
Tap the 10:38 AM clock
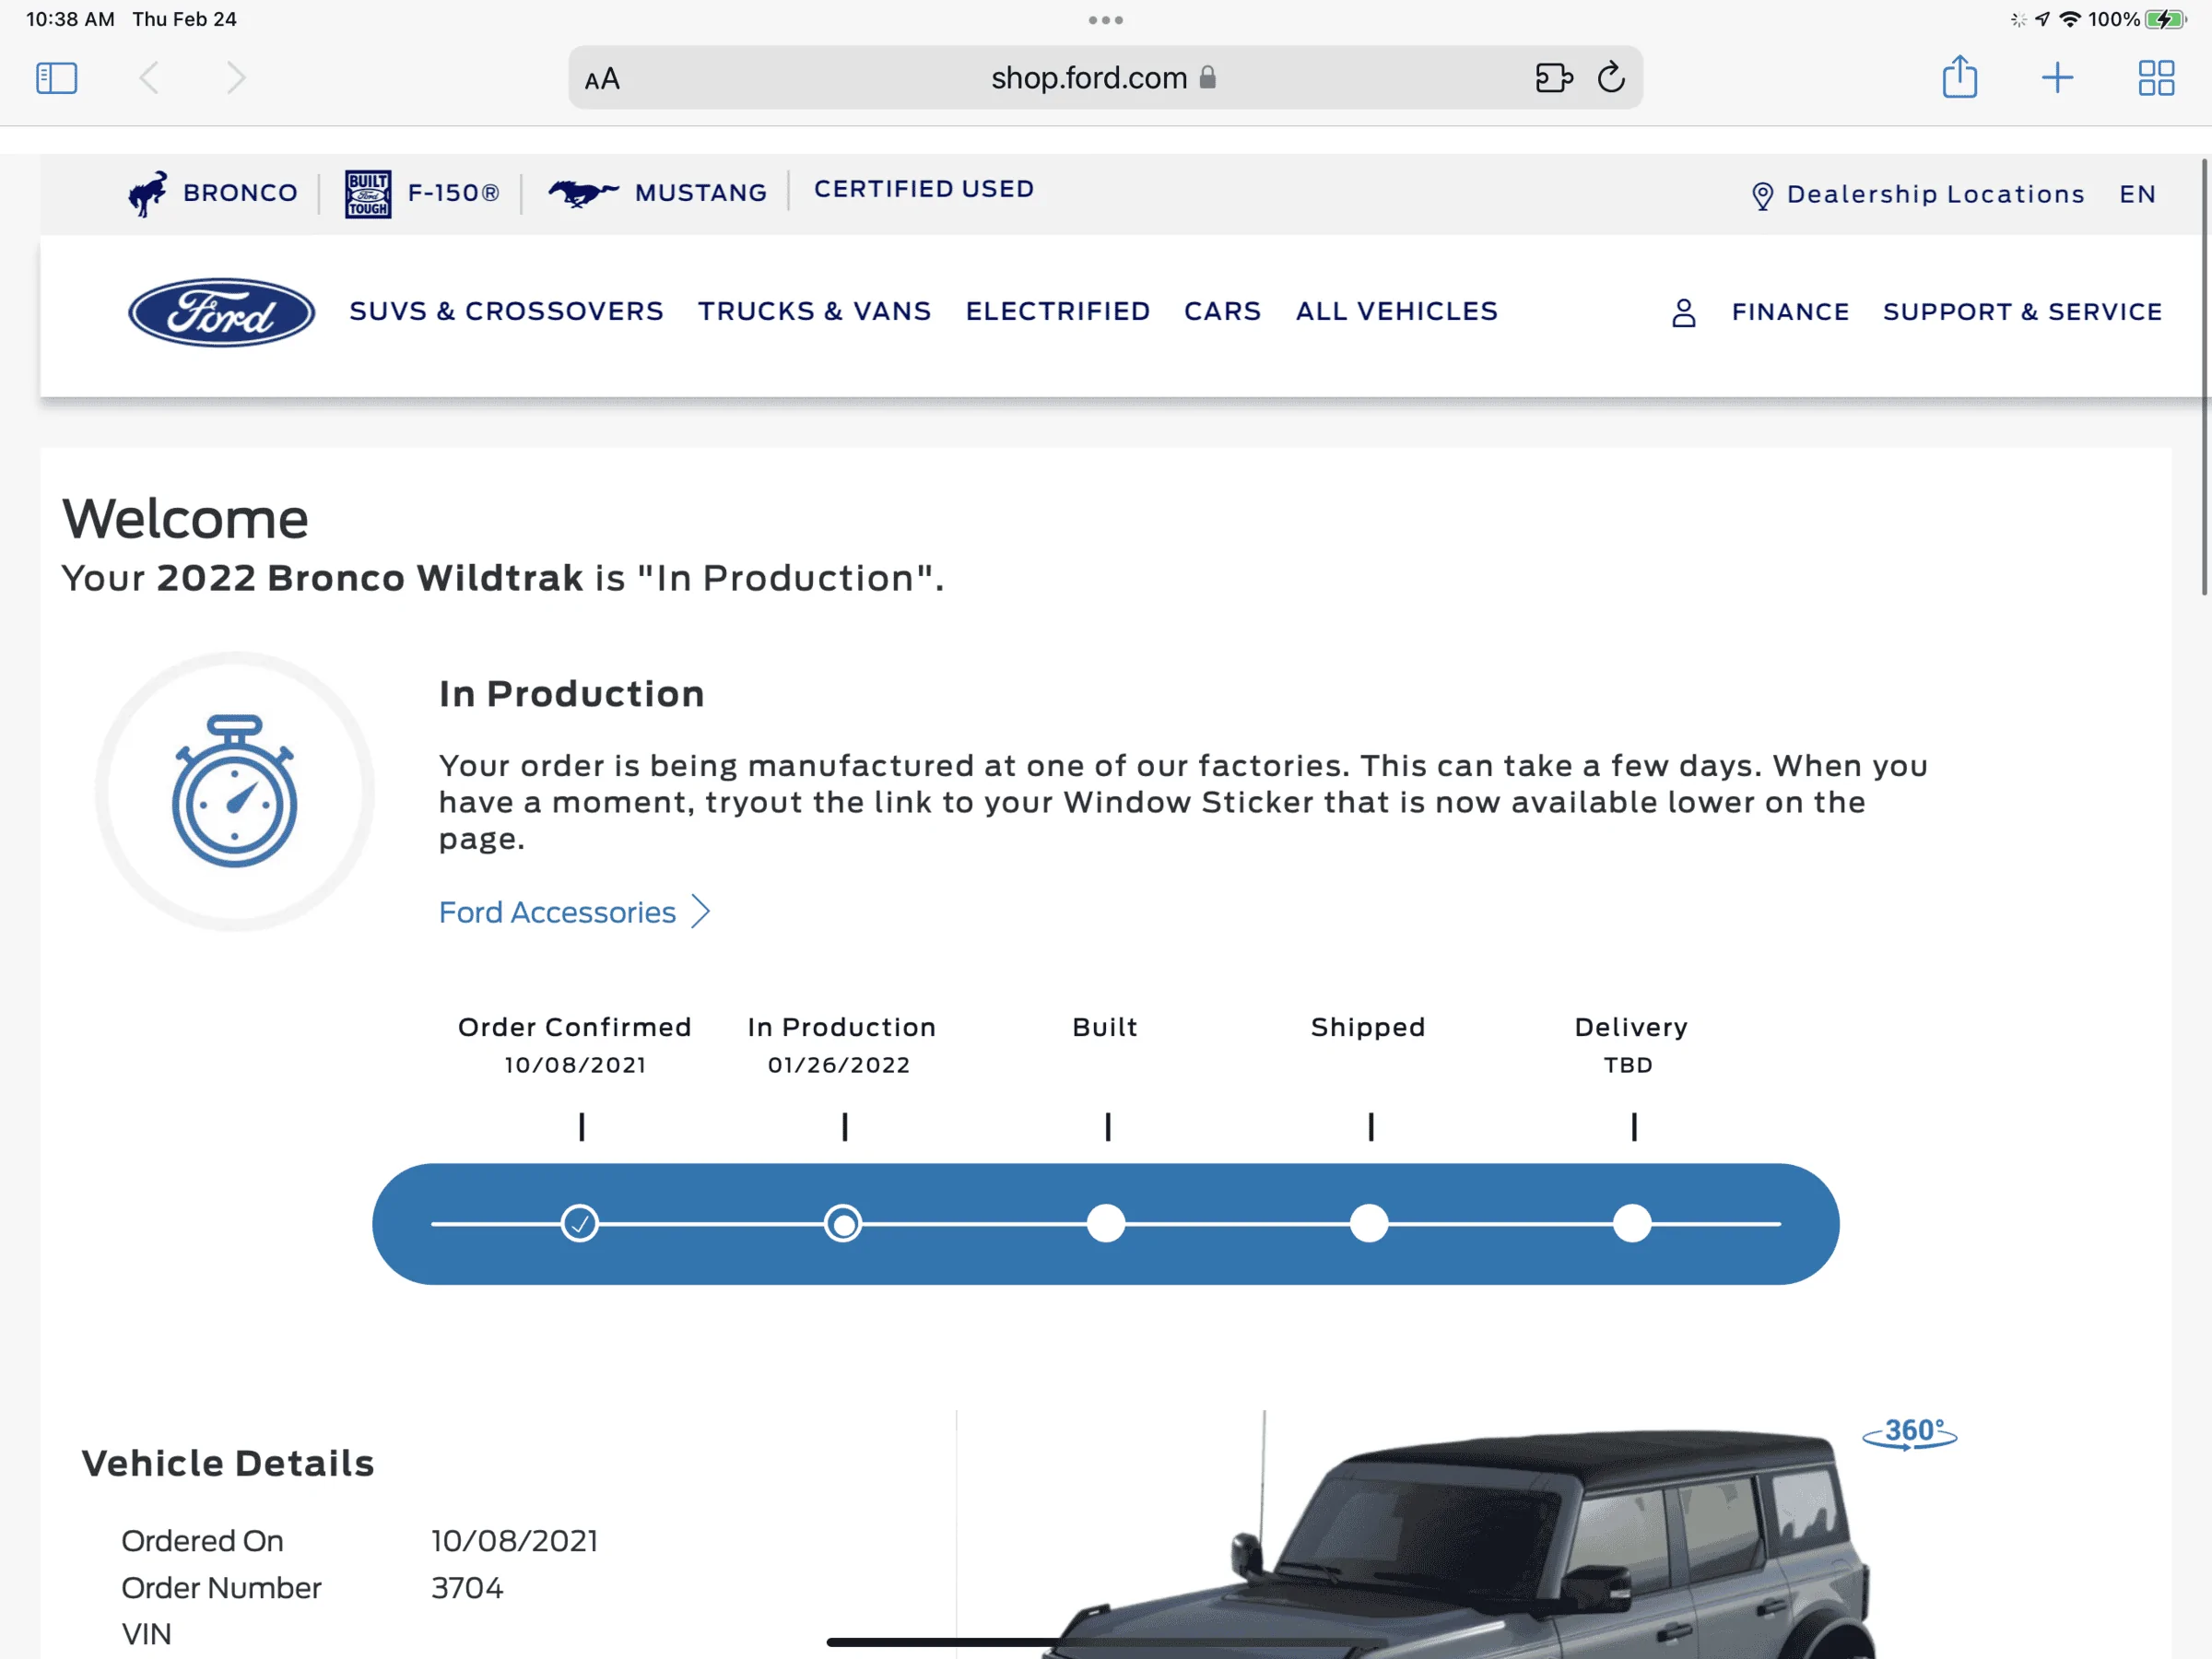point(70,19)
